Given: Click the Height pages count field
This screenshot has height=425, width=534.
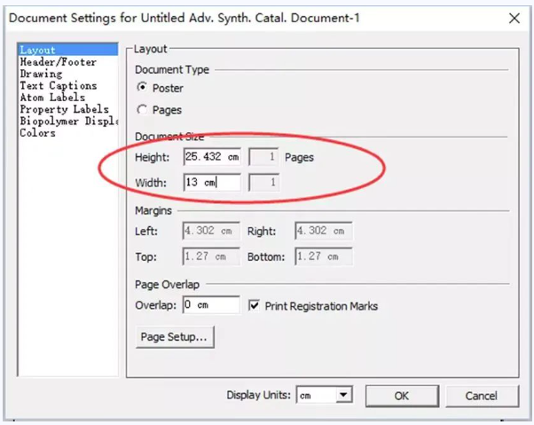Looking at the screenshot, I should click(x=263, y=157).
